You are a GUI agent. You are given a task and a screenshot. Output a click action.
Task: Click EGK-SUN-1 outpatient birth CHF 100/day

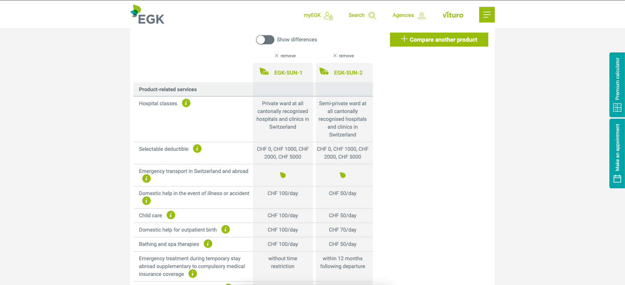coord(283,230)
